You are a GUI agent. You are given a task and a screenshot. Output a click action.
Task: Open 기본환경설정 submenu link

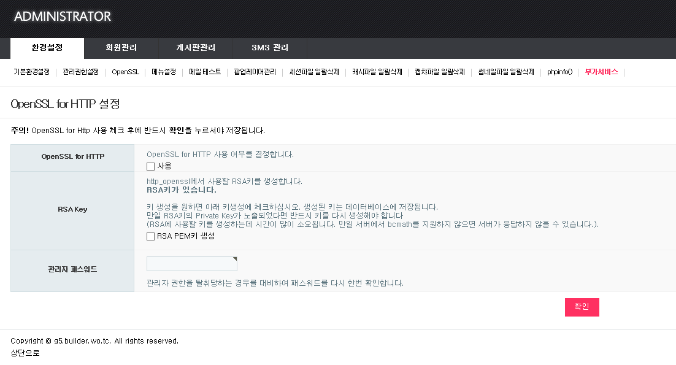pyautogui.click(x=31, y=72)
